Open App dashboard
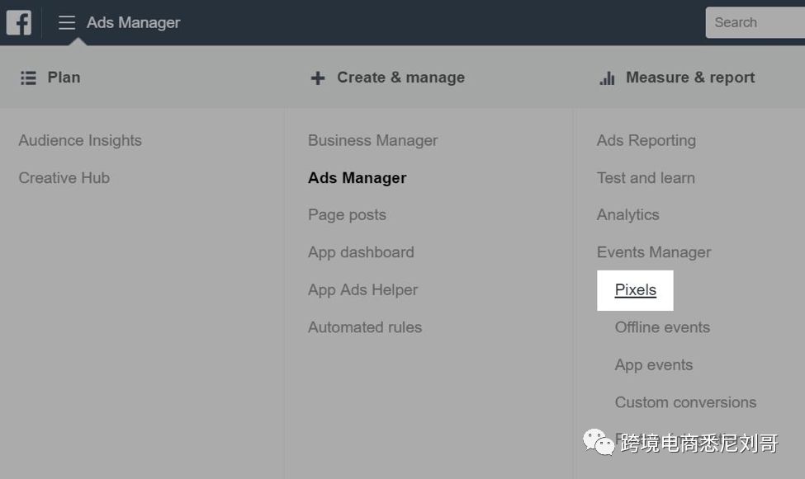 tap(361, 252)
